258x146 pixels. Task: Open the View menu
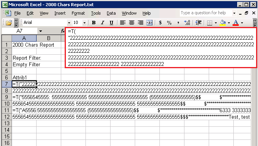(44, 13)
